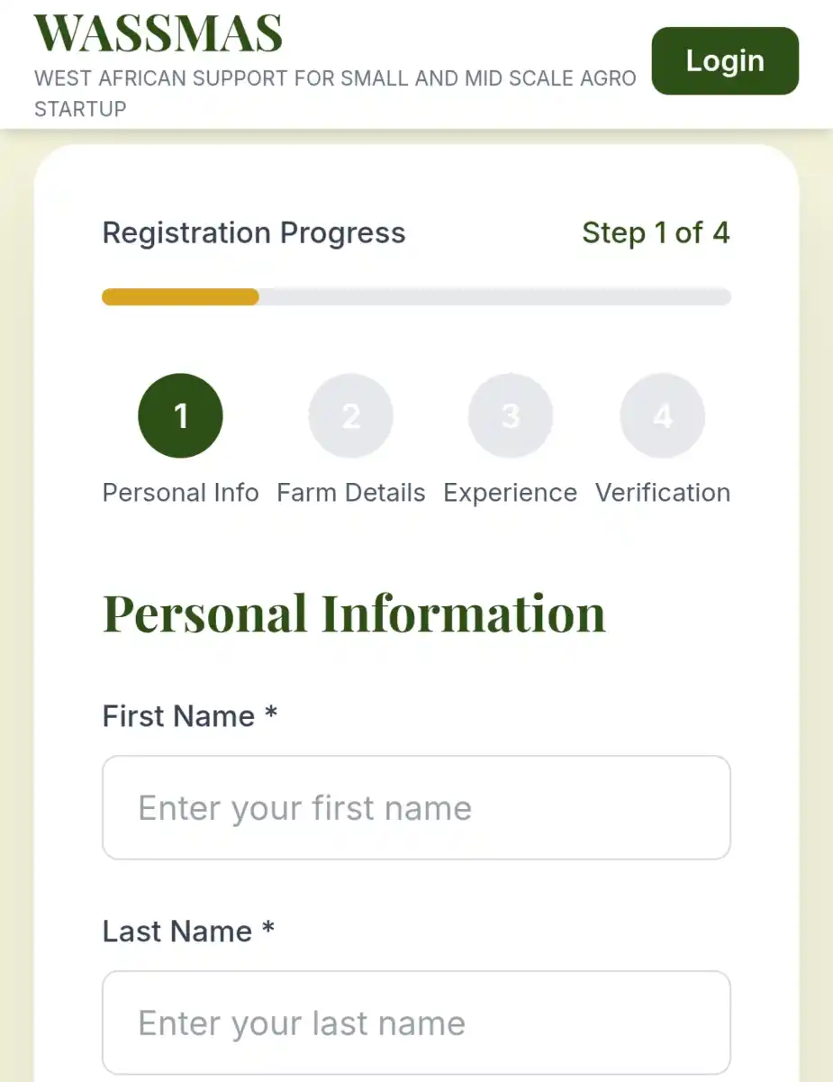
Task: Switch to the Personal Info step label
Action: [180, 493]
